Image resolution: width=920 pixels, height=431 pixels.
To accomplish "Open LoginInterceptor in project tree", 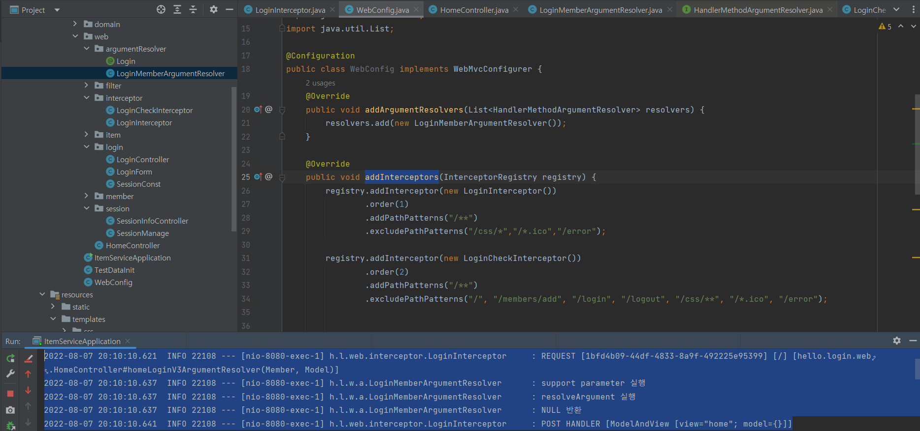I will 139,122.
